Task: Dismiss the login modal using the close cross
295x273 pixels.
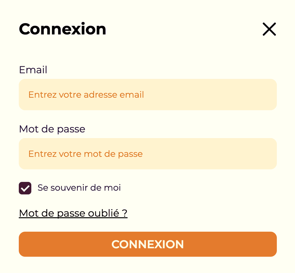Action: click(269, 29)
